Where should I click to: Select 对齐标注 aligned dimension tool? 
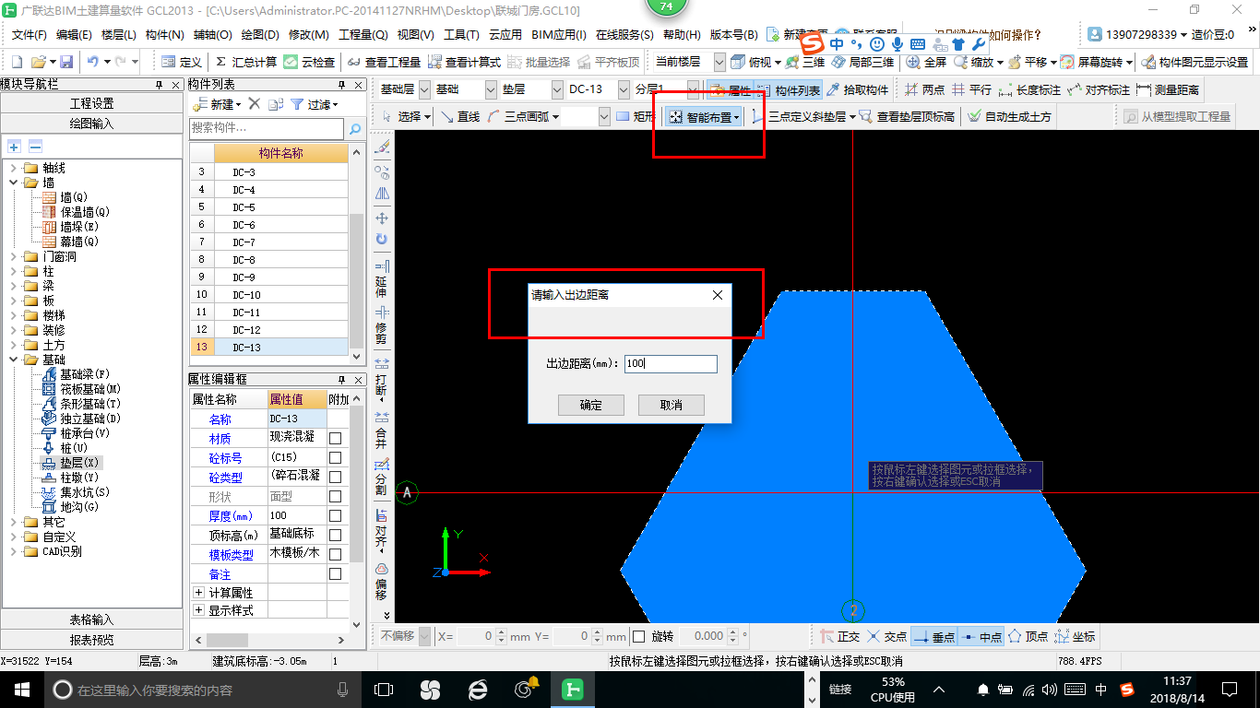(1099, 89)
